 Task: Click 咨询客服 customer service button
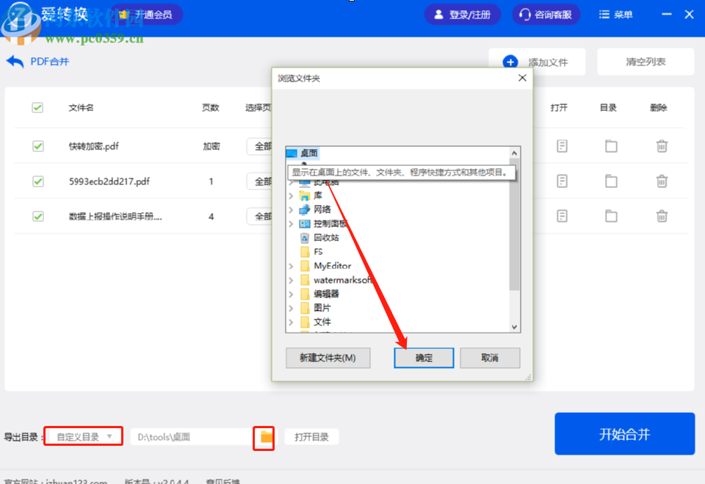[546, 15]
